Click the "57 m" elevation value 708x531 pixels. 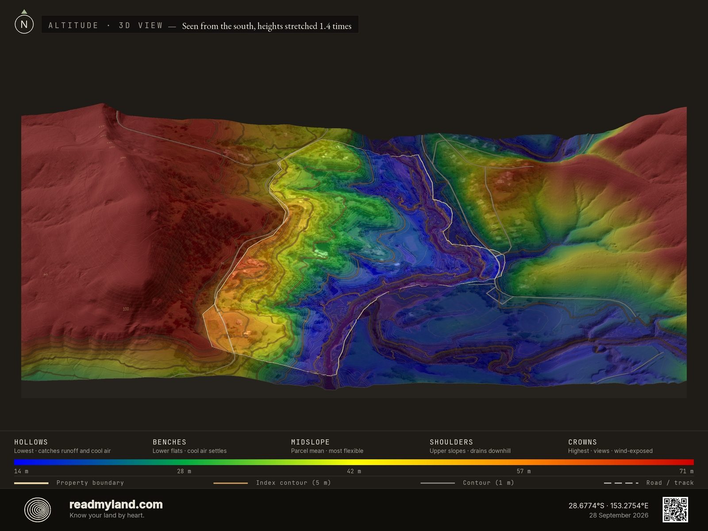tap(523, 471)
